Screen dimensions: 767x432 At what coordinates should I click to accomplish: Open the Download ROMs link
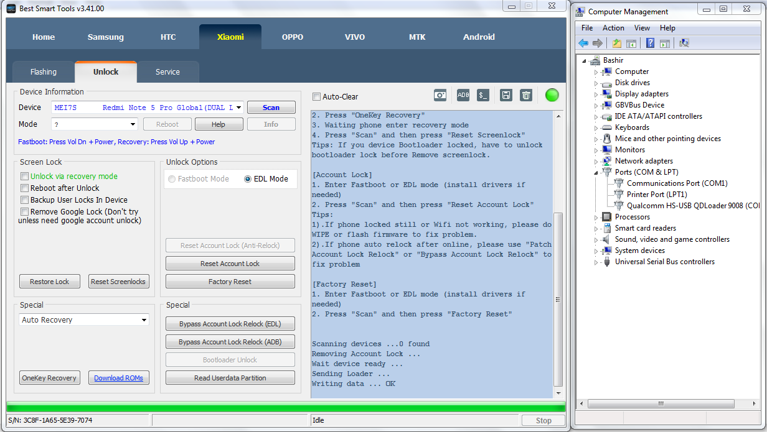pos(118,378)
